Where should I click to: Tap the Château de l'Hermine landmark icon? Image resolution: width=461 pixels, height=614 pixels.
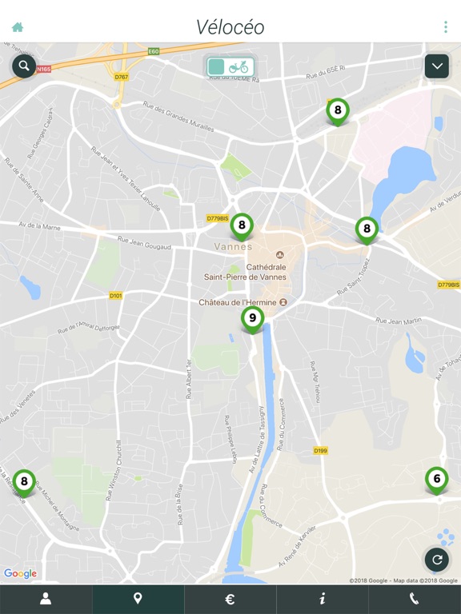click(x=284, y=302)
